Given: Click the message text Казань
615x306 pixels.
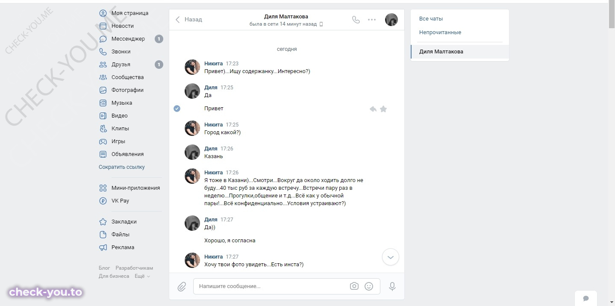Looking at the screenshot, I should [214, 156].
